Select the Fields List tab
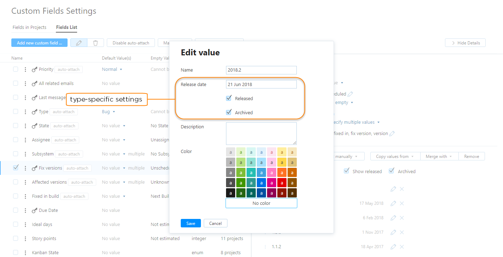503x257 pixels. [x=66, y=27]
